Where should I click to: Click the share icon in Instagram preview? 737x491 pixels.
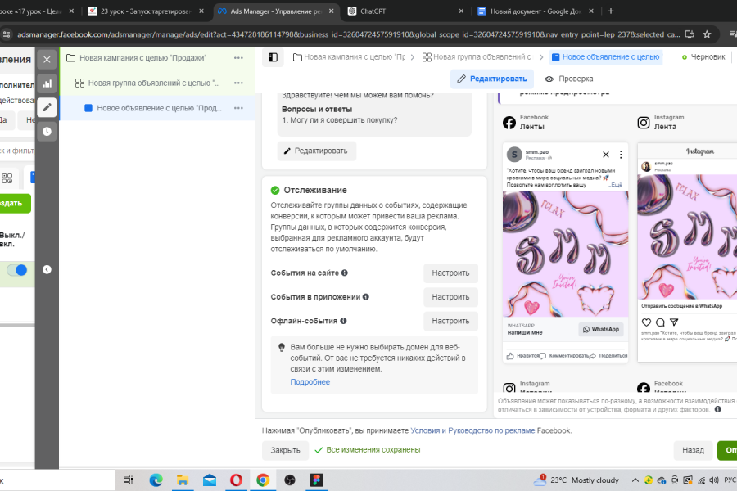pyautogui.click(x=674, y=322)
